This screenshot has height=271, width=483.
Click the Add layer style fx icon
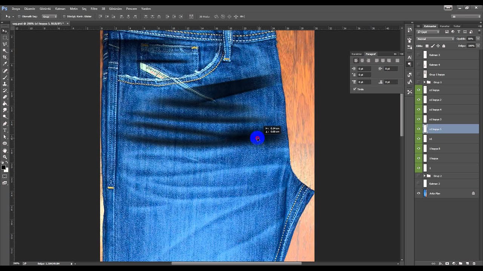coord(440,263)
